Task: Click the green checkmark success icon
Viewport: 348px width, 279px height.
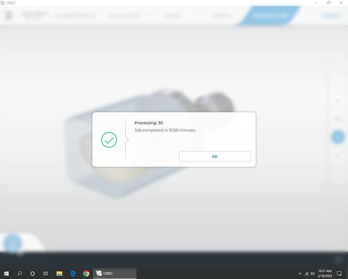Action: tap(109, 140)
